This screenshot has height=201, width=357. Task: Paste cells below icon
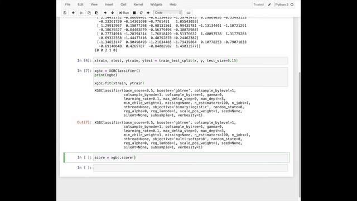(x=97, y=13)
